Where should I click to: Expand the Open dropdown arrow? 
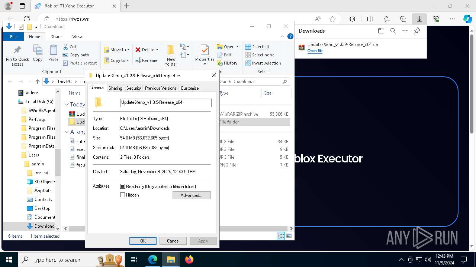[x=237, y=47]
